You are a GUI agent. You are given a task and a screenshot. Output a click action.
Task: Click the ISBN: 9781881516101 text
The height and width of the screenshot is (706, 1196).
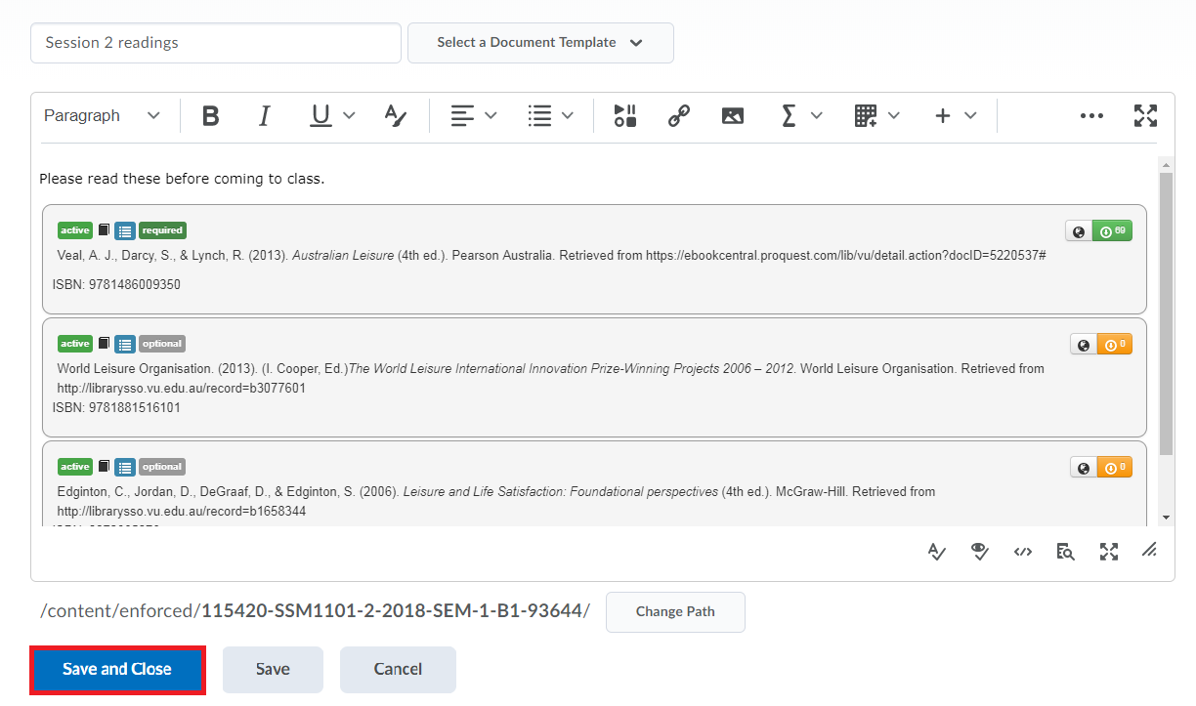[x=116, y=408]
